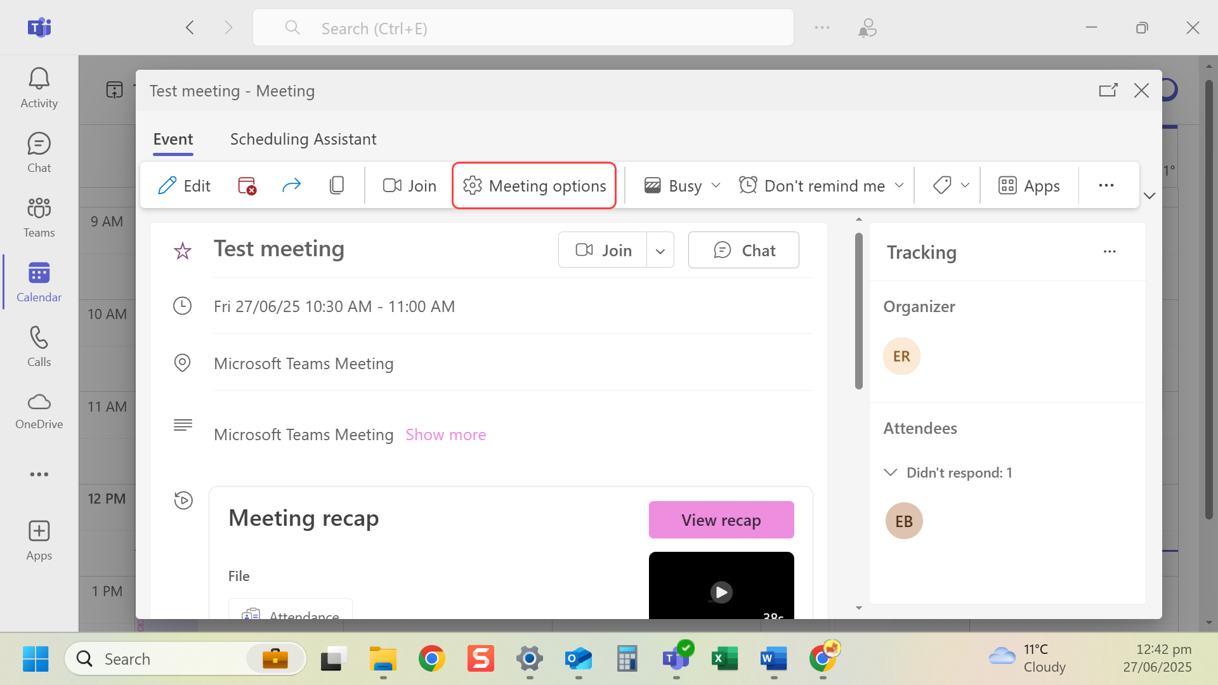Show more apps with the sidebar ellipsis
The height and width of the screenshot is (685, 1218).
pos(39,474)
